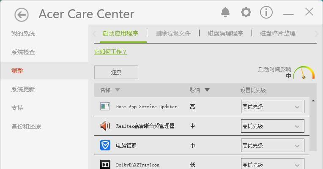The height and width of the screenshot is (169, 323).
Task: Click the Realtek speaker icon
Action: (105, 126)
